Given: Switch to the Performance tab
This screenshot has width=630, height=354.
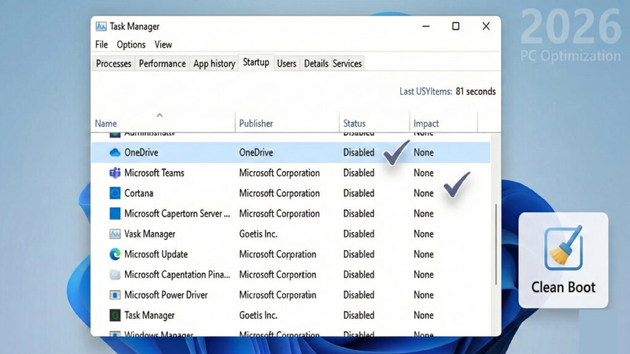Looking at the screenshot, I should (162, 63).
